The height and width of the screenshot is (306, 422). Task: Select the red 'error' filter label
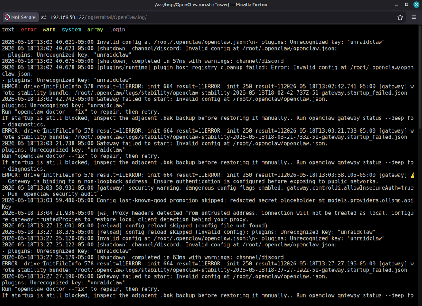29,30
